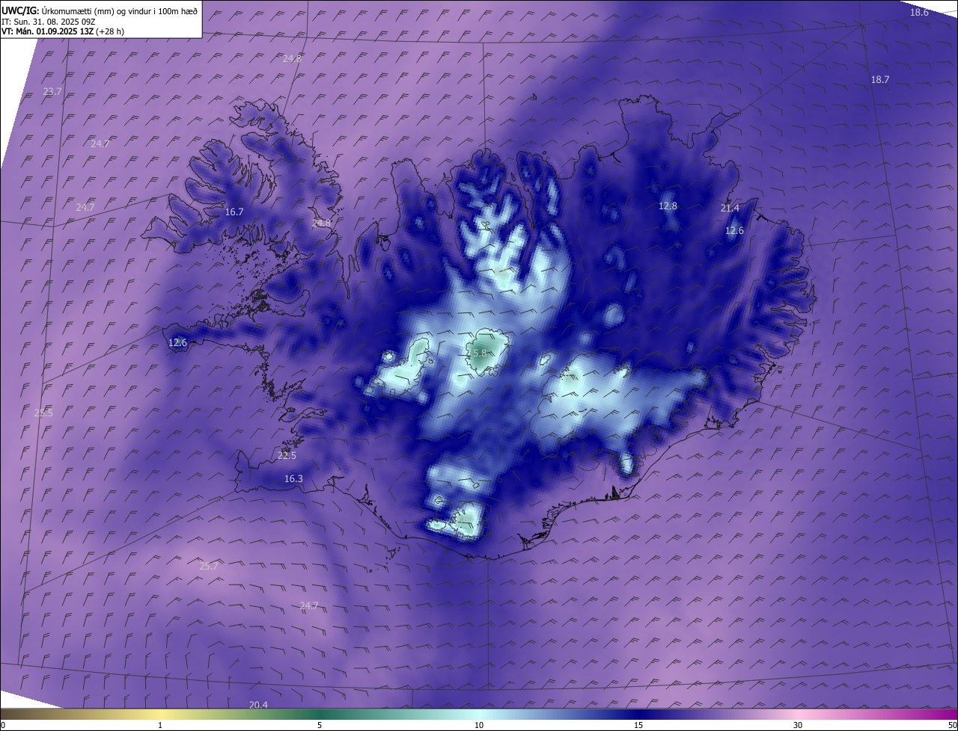
Task: Click the valid time line "VT: Mán. 01.09.2025 13Z (+28 h)"
Action: [63, 31]
